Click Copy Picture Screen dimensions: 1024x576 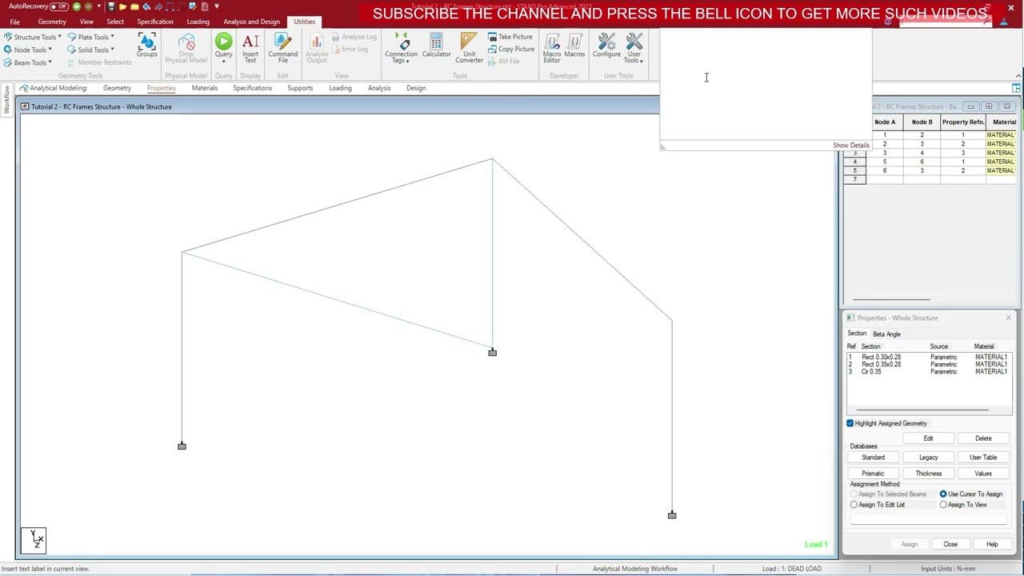point(511,49)
